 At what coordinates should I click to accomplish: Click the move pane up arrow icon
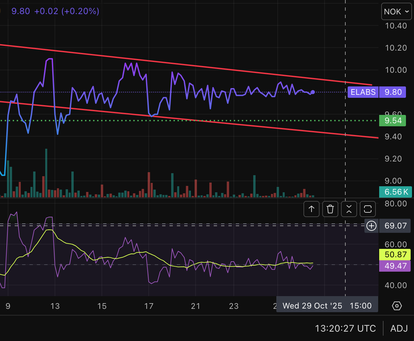pyautogui.click(x=312, y=209)
